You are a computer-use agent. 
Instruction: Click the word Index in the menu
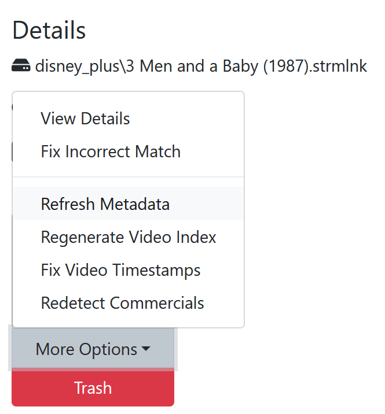point(199,237)
